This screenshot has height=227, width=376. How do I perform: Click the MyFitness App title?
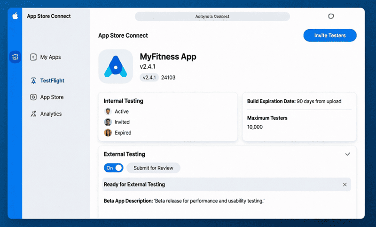click(168, 57)
